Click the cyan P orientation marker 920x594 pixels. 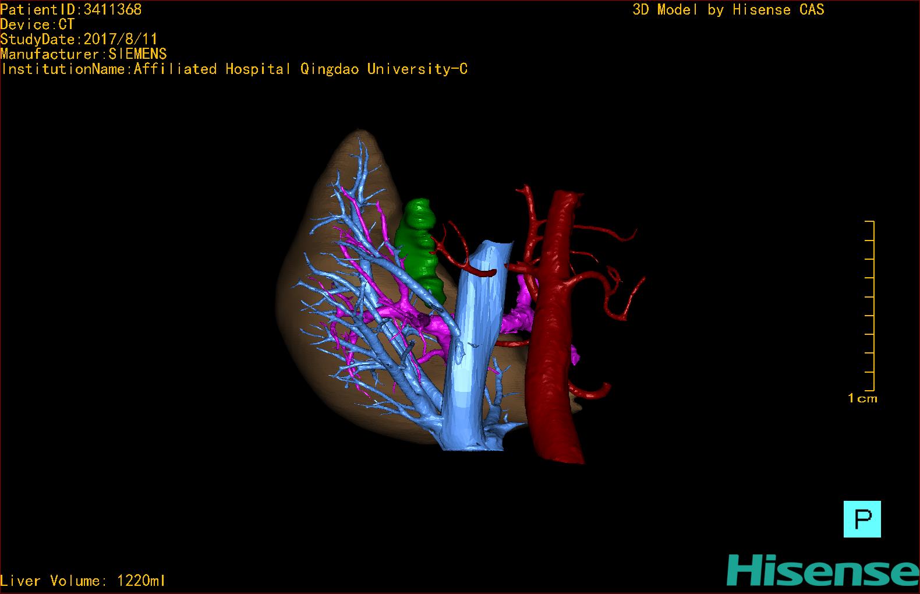(x=862, y=519)
